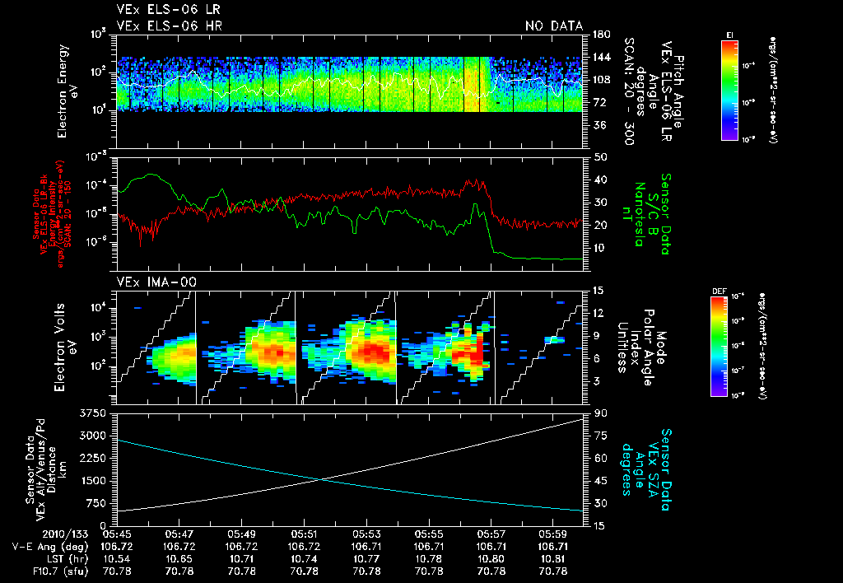Click the 72 pitch angle tick
The height and width of the screenshot is (583, 843).
click(x=598, y=102)
